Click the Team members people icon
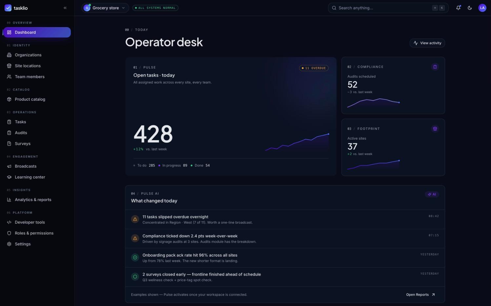The image size is (491, 306). pos(9,76)
